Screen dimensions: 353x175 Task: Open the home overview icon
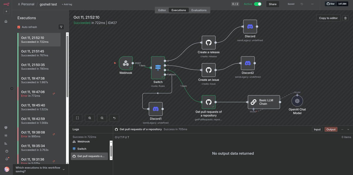6,21
